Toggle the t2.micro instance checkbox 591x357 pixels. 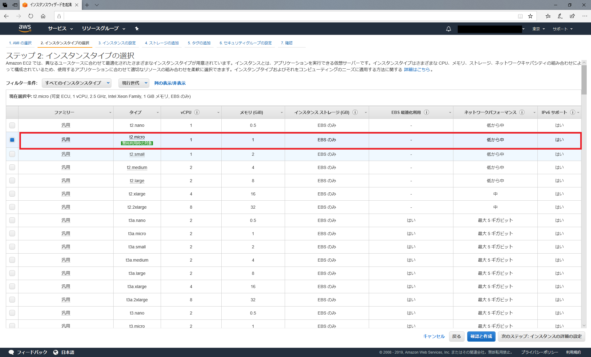pos(12,140)
